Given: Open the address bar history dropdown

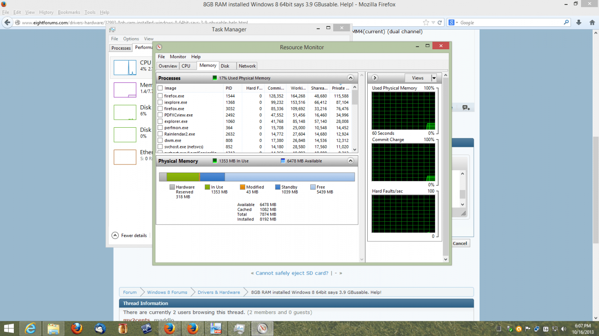Looking at the screenshot, I should click(433, 22).
